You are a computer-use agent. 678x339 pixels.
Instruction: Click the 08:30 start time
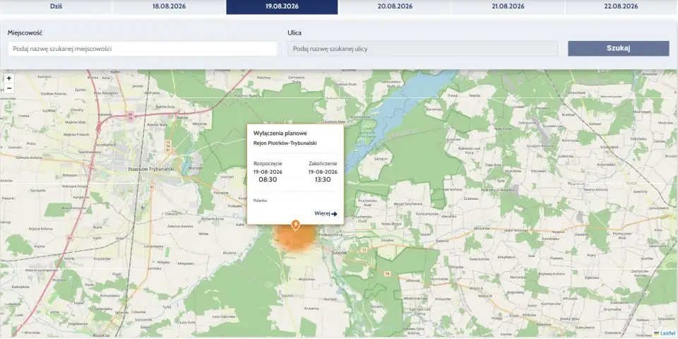[268, 179]
